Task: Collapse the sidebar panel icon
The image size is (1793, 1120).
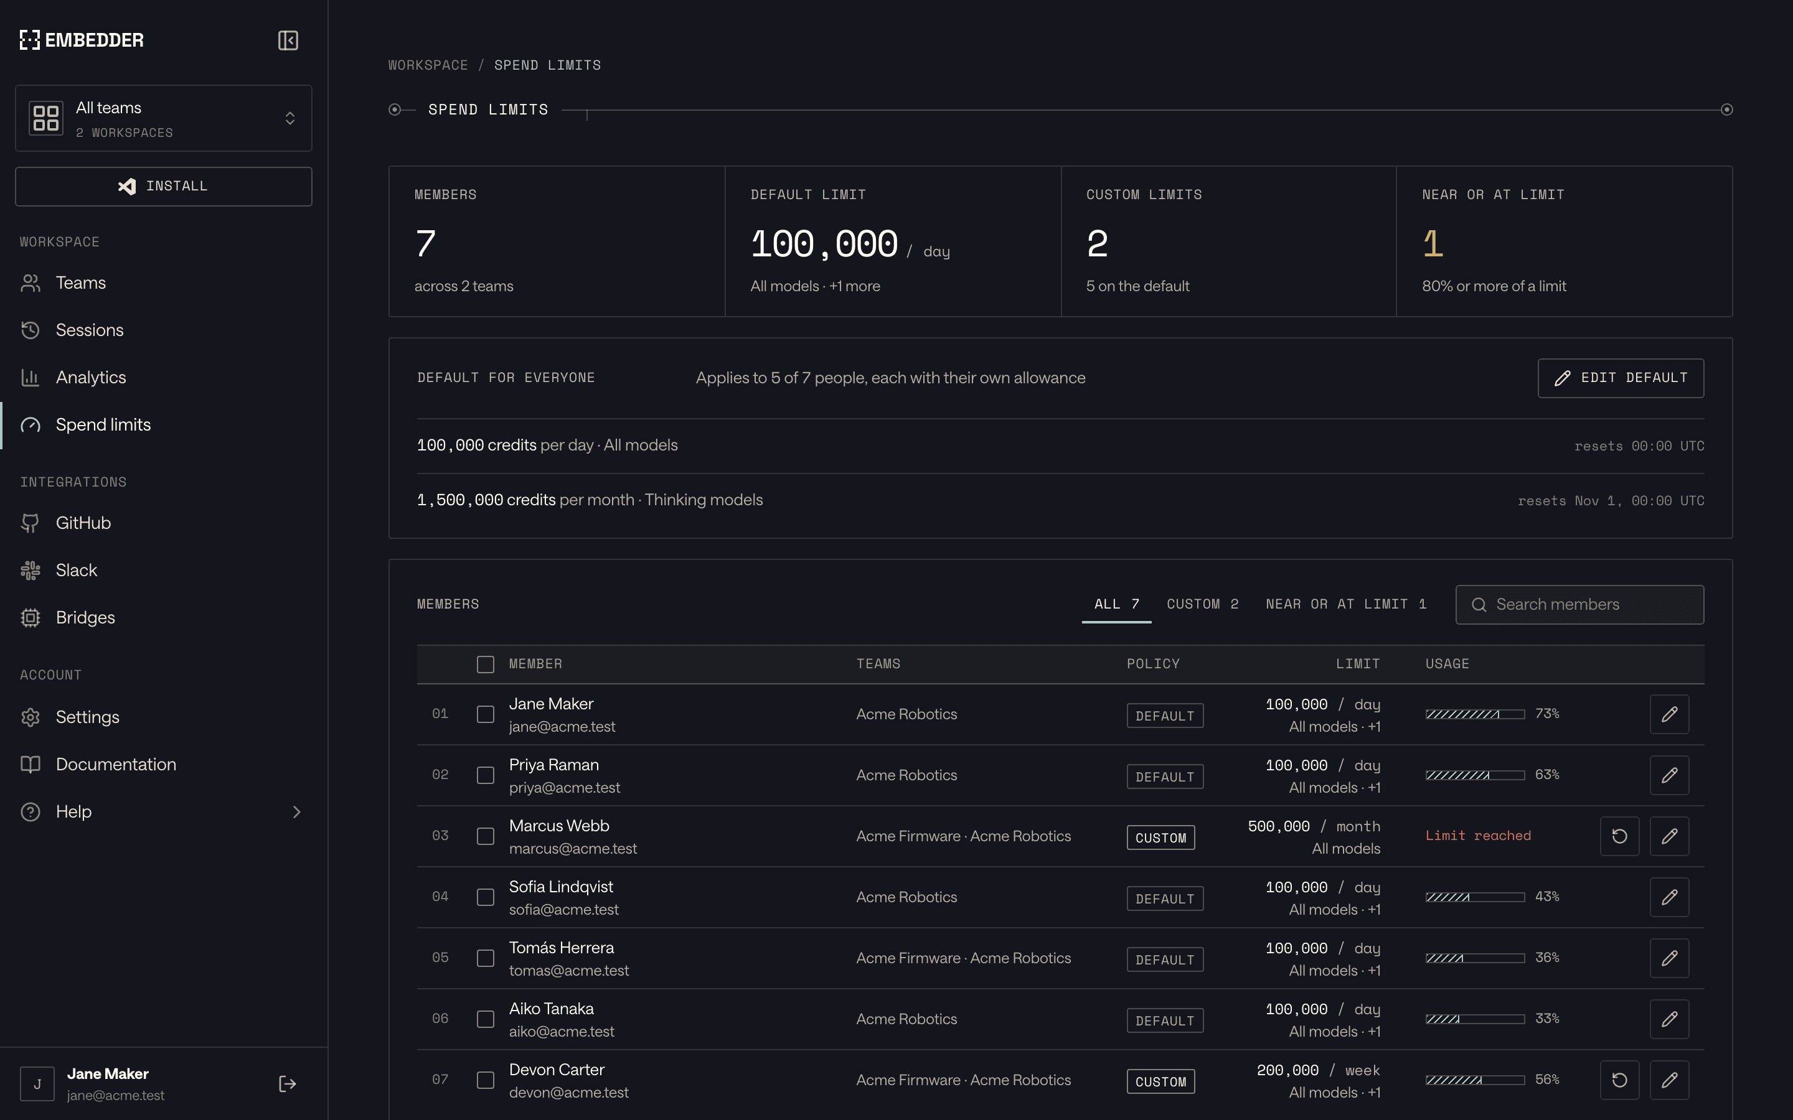Action: click(288, 40)
